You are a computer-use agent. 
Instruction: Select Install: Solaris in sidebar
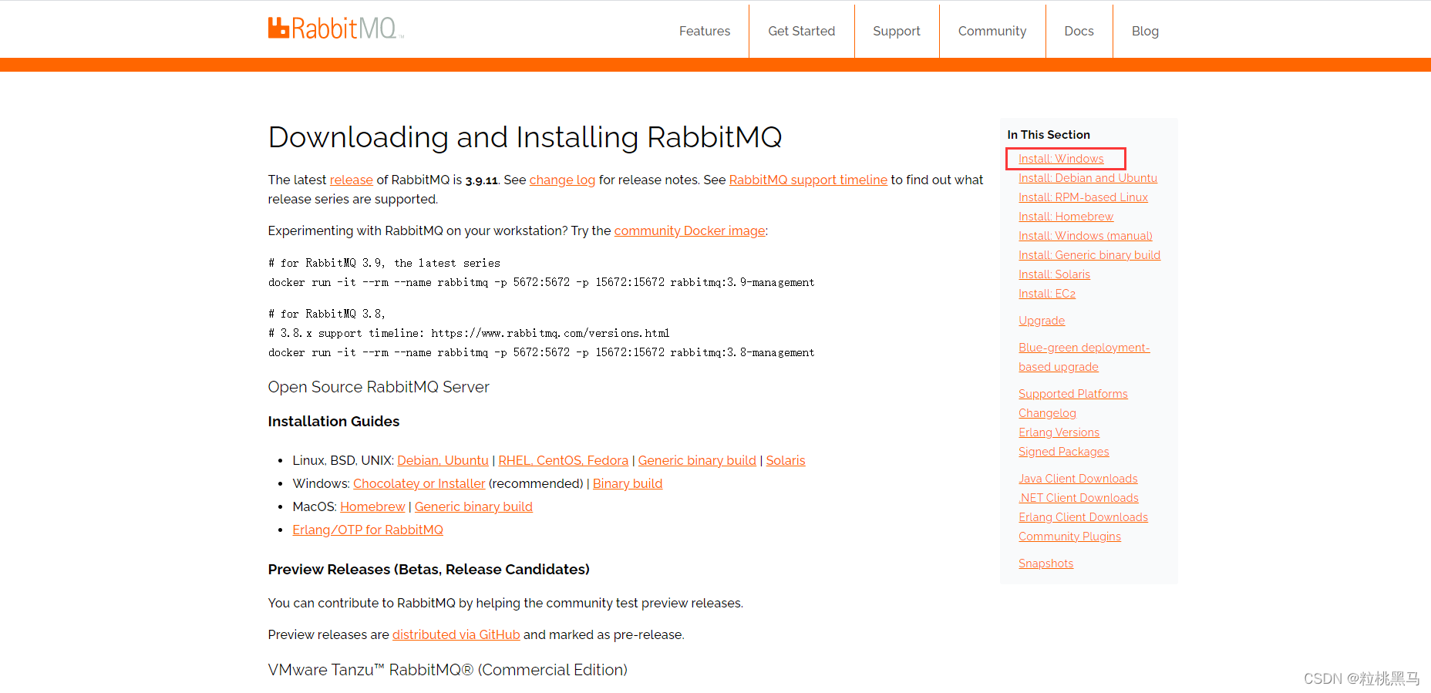(1054, 274)
